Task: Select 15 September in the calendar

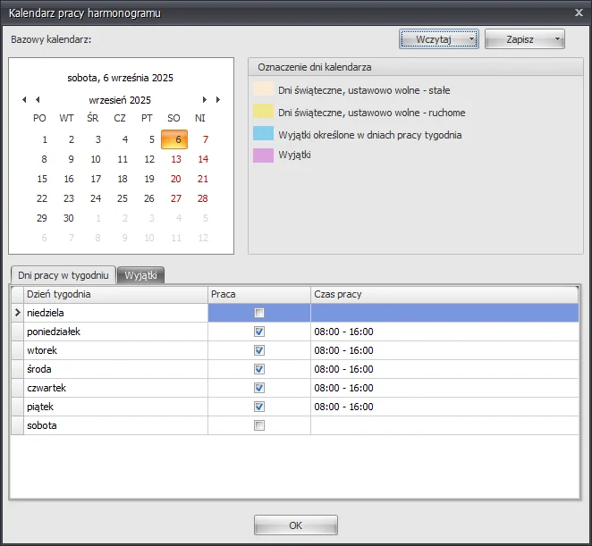Action: (42, 179)
